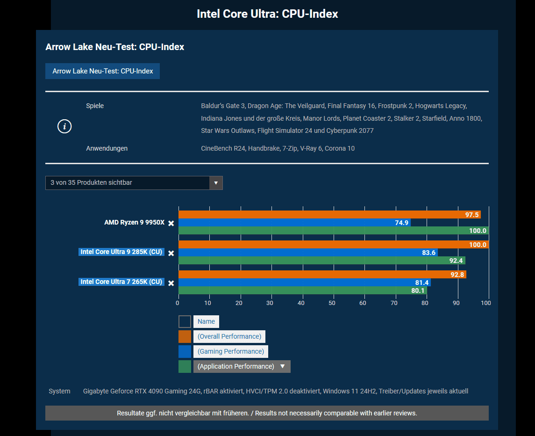Click the blue 83.6 gaming bar
This screenshot has height=436, width=535.
tap(308, 253)
